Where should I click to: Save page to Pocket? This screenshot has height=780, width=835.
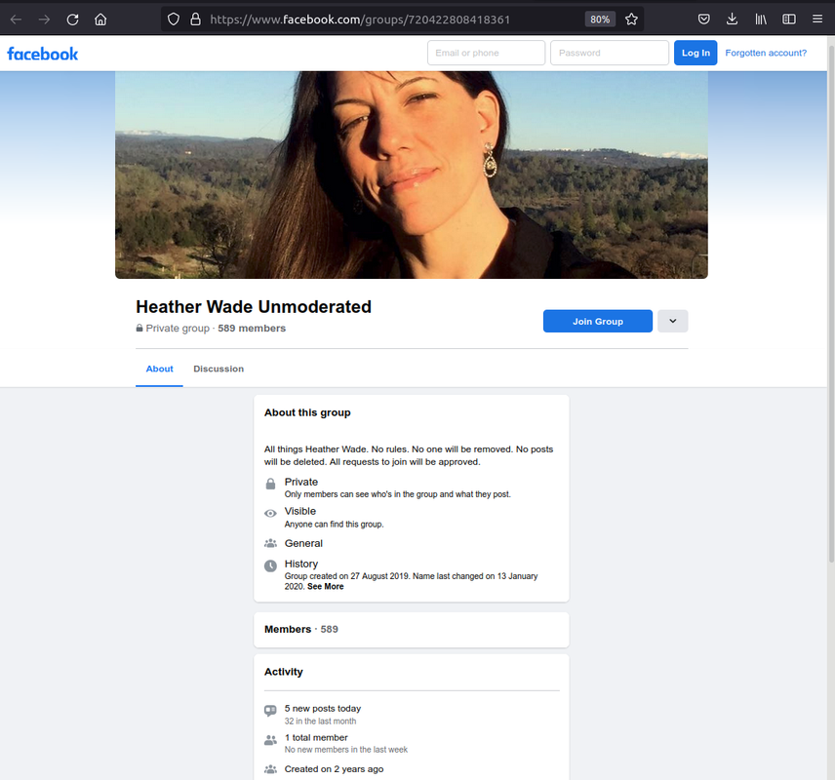pos(703,19)
